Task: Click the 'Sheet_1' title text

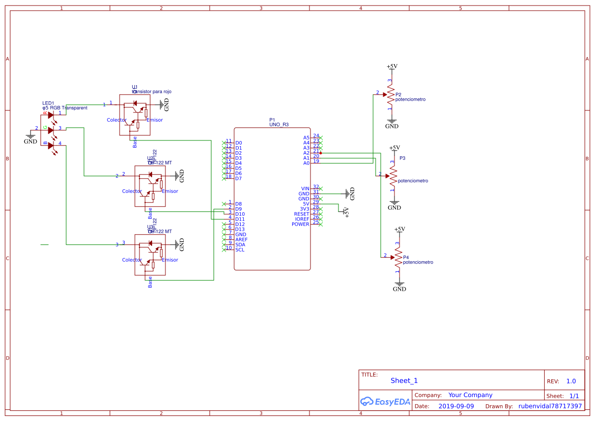Action: tap(404, 381)
